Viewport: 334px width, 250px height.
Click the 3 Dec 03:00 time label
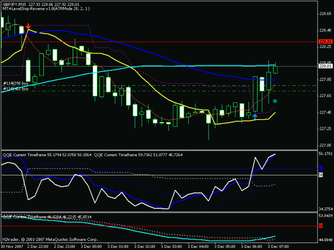click(x=171, y=246)
